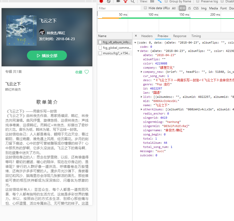Screen dimensions: 234x221
Task: Click the 150 ms timeline marker
Action: pyautogui.click(x=184, y=15)
